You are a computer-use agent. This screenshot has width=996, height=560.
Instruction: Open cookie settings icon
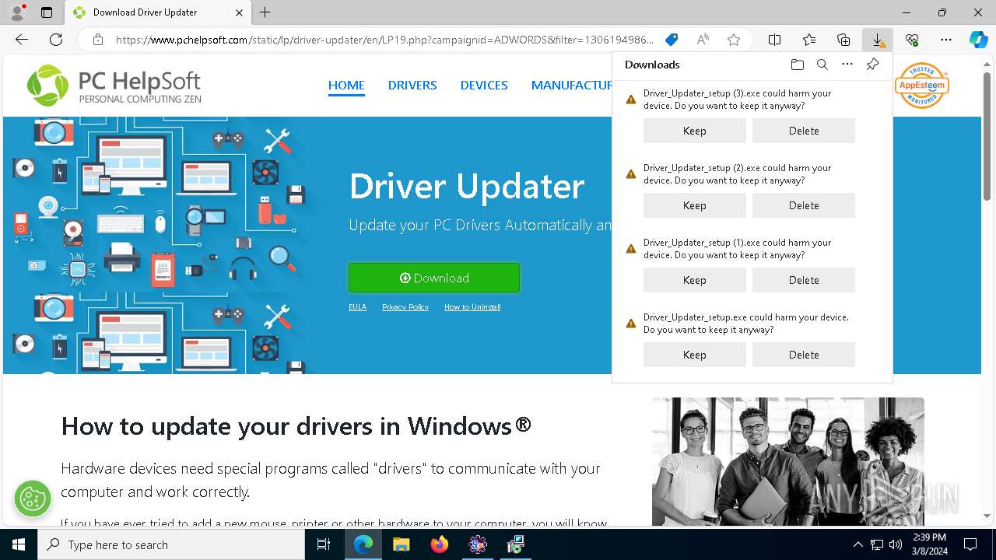(x=32, y=498)
